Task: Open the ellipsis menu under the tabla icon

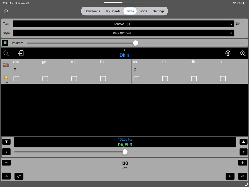Action: point(6,70)
